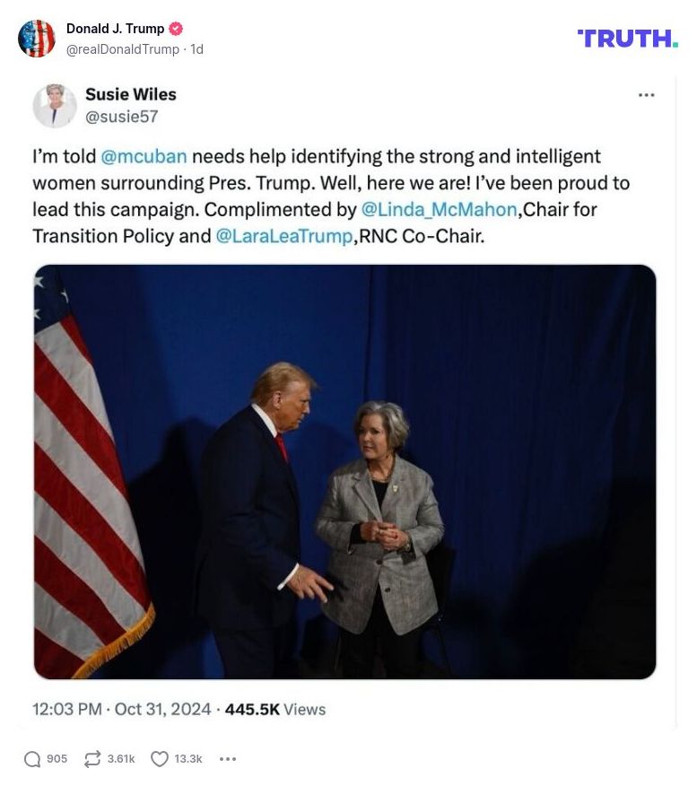Click the photo of Trump and Susie Wiles
Image resolution: width=697 pixels, height=786 pixels.
[x=344, y=470]
